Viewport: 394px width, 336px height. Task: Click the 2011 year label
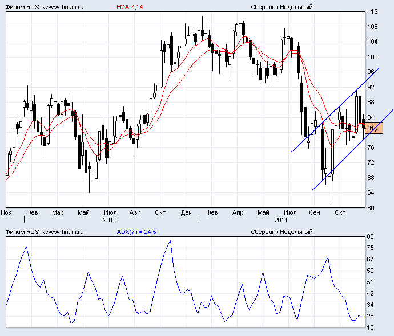click(x=281, y=220)
